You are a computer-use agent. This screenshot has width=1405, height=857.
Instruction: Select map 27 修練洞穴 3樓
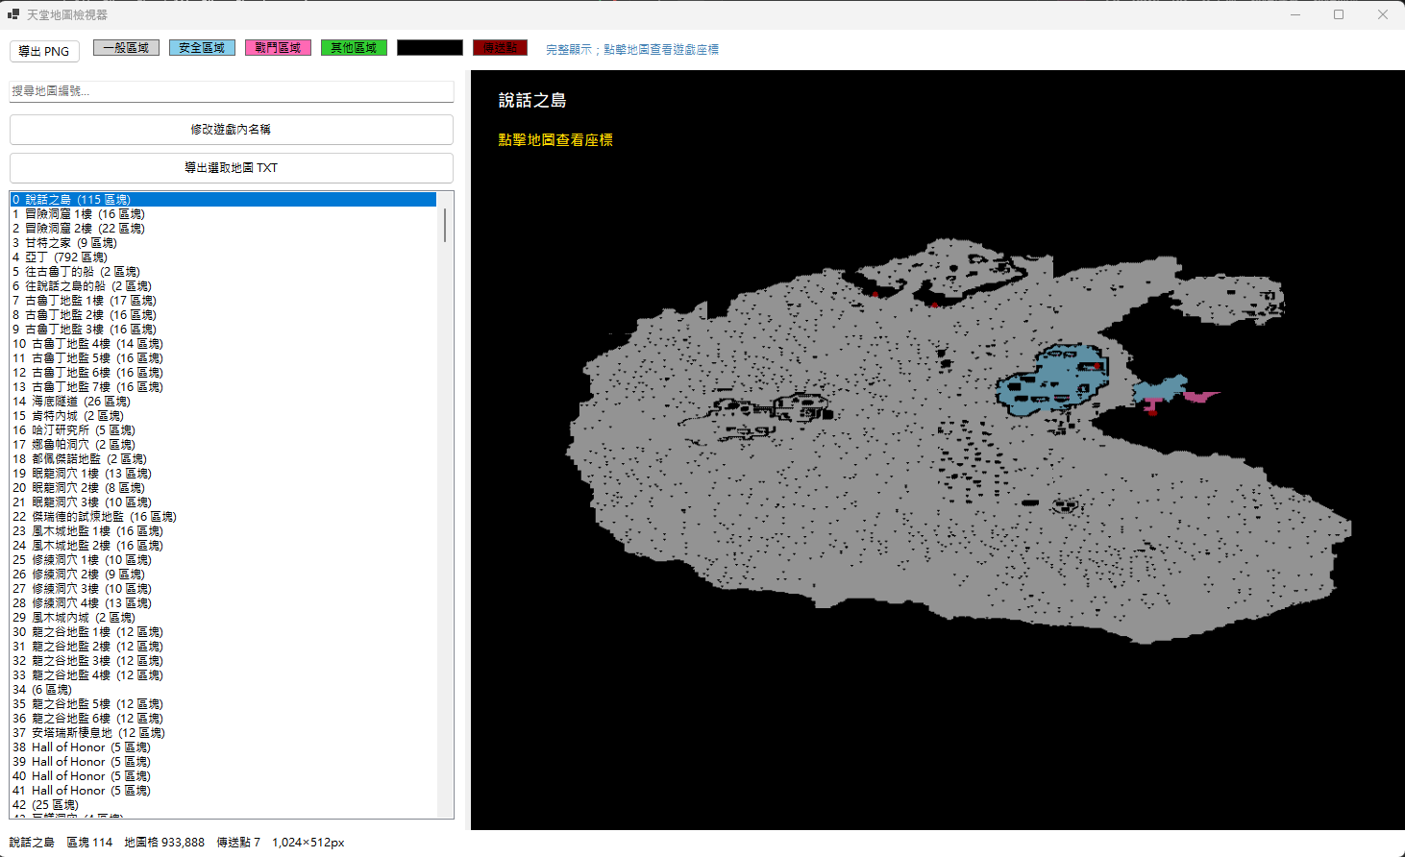pyautogui.click(x=223, y=588)
